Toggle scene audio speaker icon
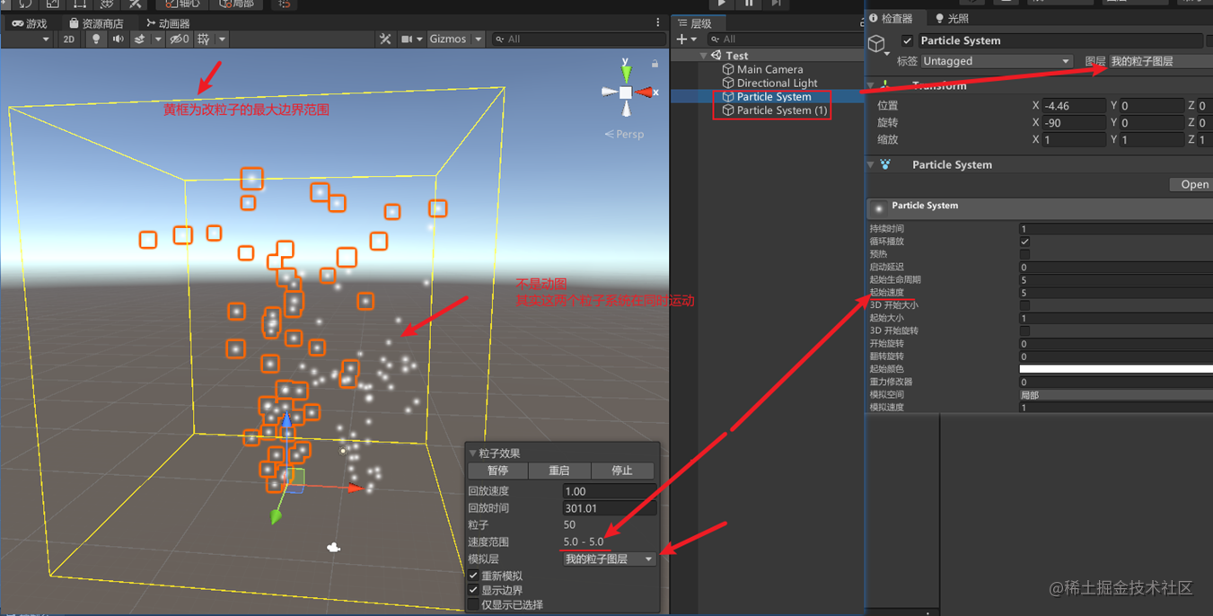The width and height of the screenshot is (1213, 616). click(x=118, y=40)
